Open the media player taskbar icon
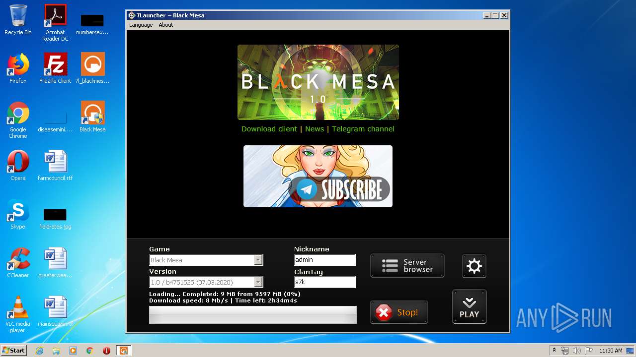Viewport: 636px width, 357px height. point(73,351)
